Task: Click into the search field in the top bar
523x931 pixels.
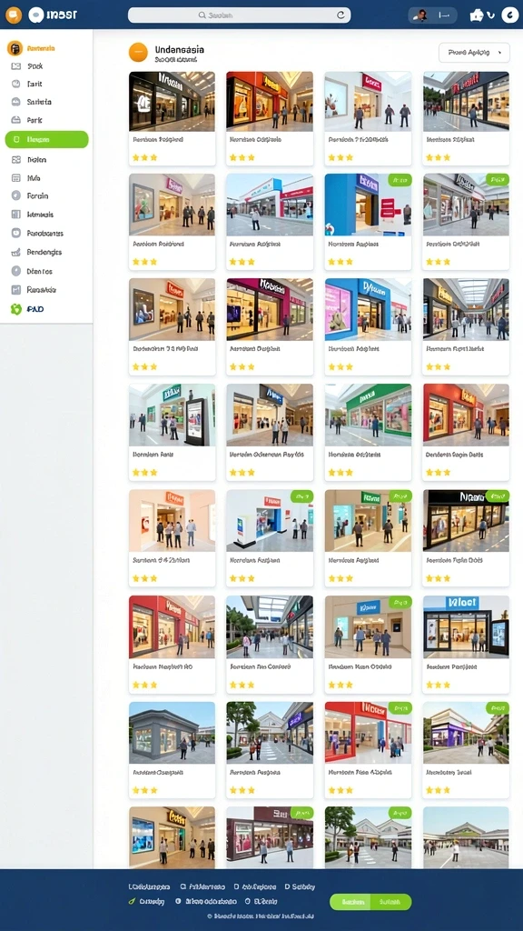Action: (239, 15)
